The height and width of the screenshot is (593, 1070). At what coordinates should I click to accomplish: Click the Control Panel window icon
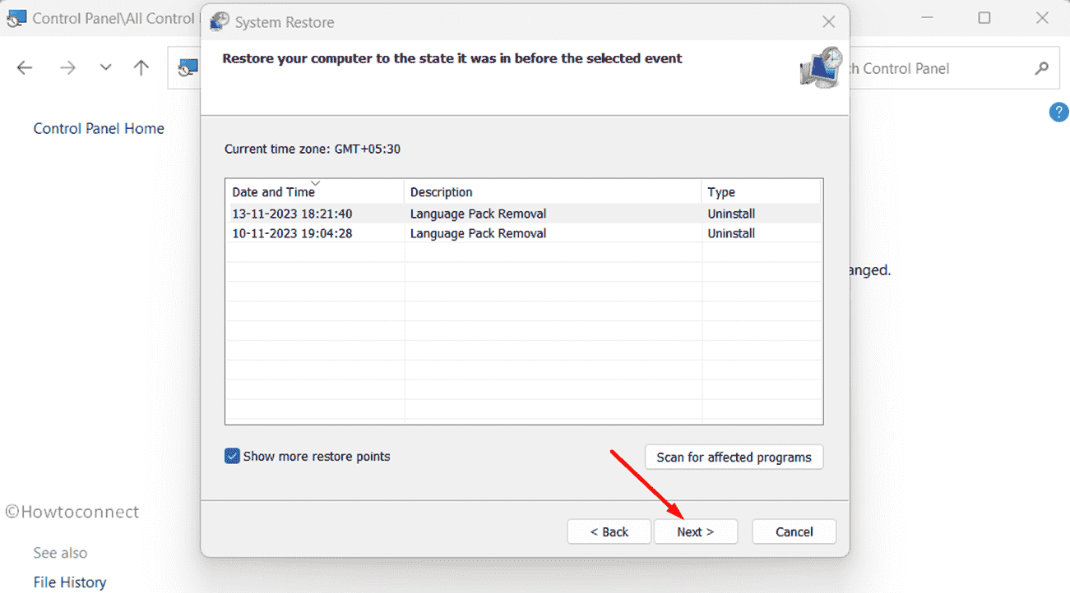click(x=16, y=18)
